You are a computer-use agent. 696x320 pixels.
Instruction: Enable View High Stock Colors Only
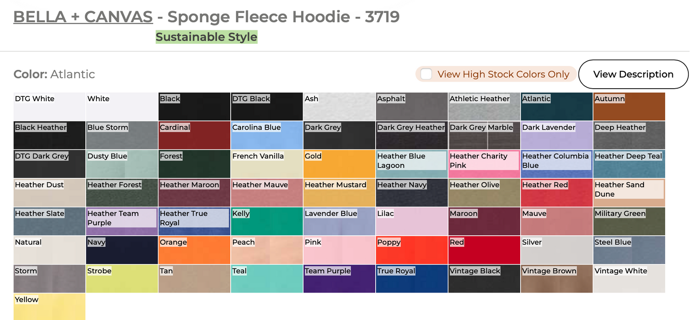click(x=426, y=74)
